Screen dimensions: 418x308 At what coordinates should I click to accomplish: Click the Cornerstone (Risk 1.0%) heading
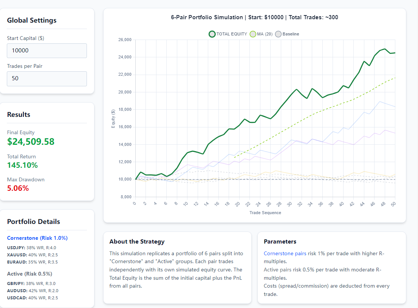(37, 238)
